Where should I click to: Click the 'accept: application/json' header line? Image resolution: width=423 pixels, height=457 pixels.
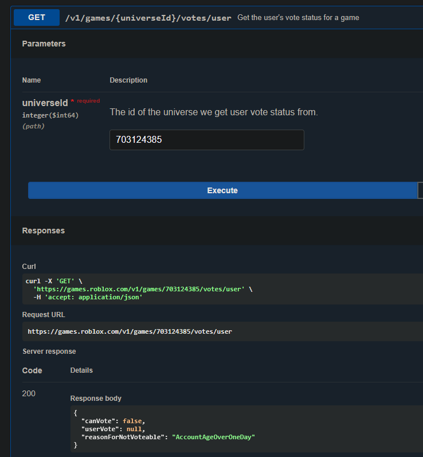pyautogui.click(x=88, y=297)
